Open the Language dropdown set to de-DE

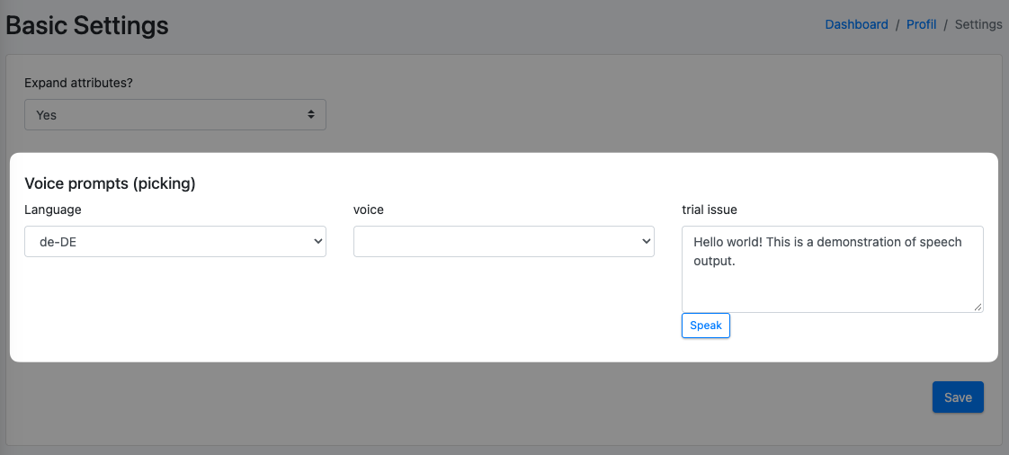175,241
